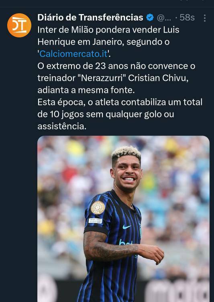This screenshot has height=302, width=214.
Task: Click the sponsor lettering on the jersey chest
Action: pos(126,242)
